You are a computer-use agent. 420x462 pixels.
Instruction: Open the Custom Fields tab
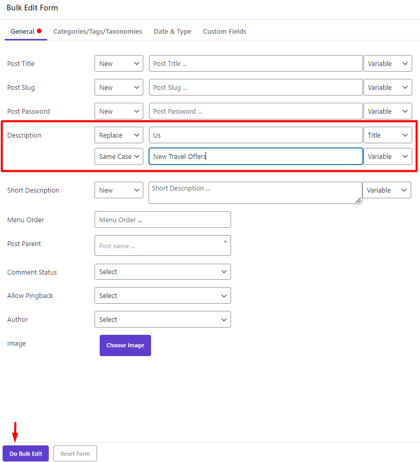click(x=224, y=31)
